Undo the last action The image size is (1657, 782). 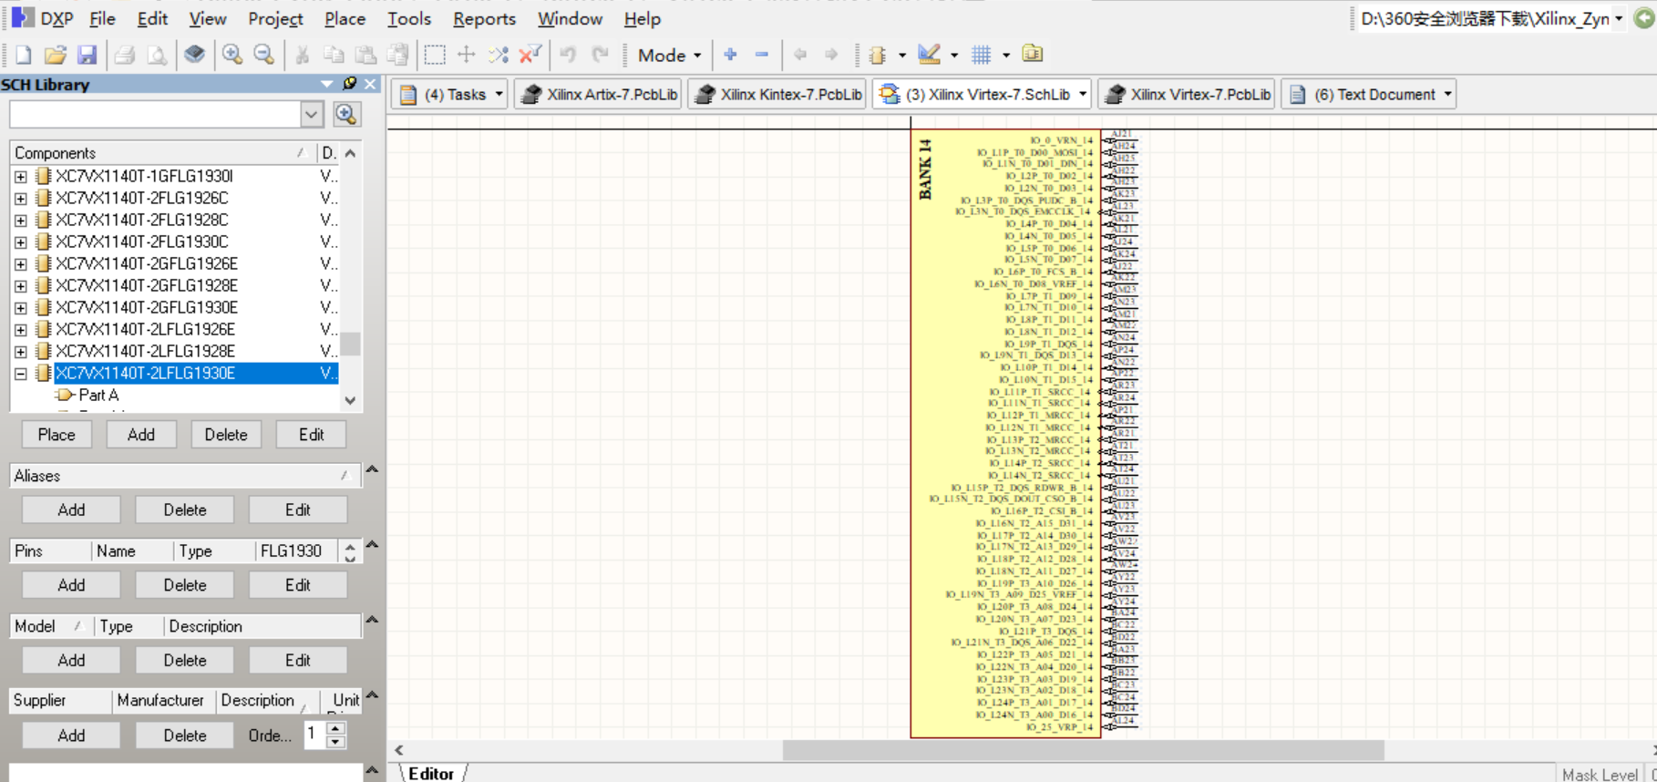tap(568, 55)
